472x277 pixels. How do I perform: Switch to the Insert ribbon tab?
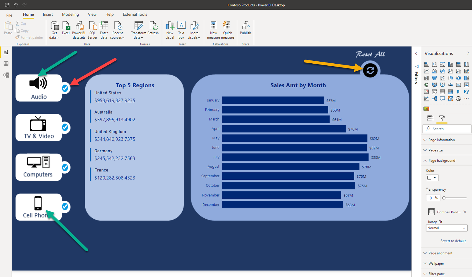tap(48, 14)
